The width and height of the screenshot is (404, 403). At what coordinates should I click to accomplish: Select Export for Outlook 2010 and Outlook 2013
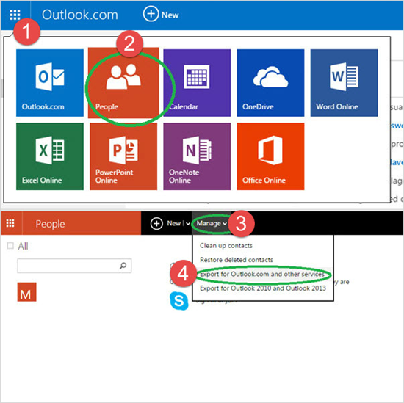click(263, 288)
